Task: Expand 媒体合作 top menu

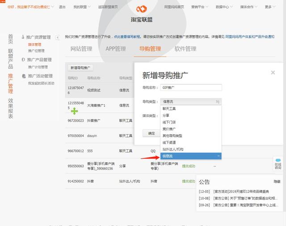Action: 248,7
